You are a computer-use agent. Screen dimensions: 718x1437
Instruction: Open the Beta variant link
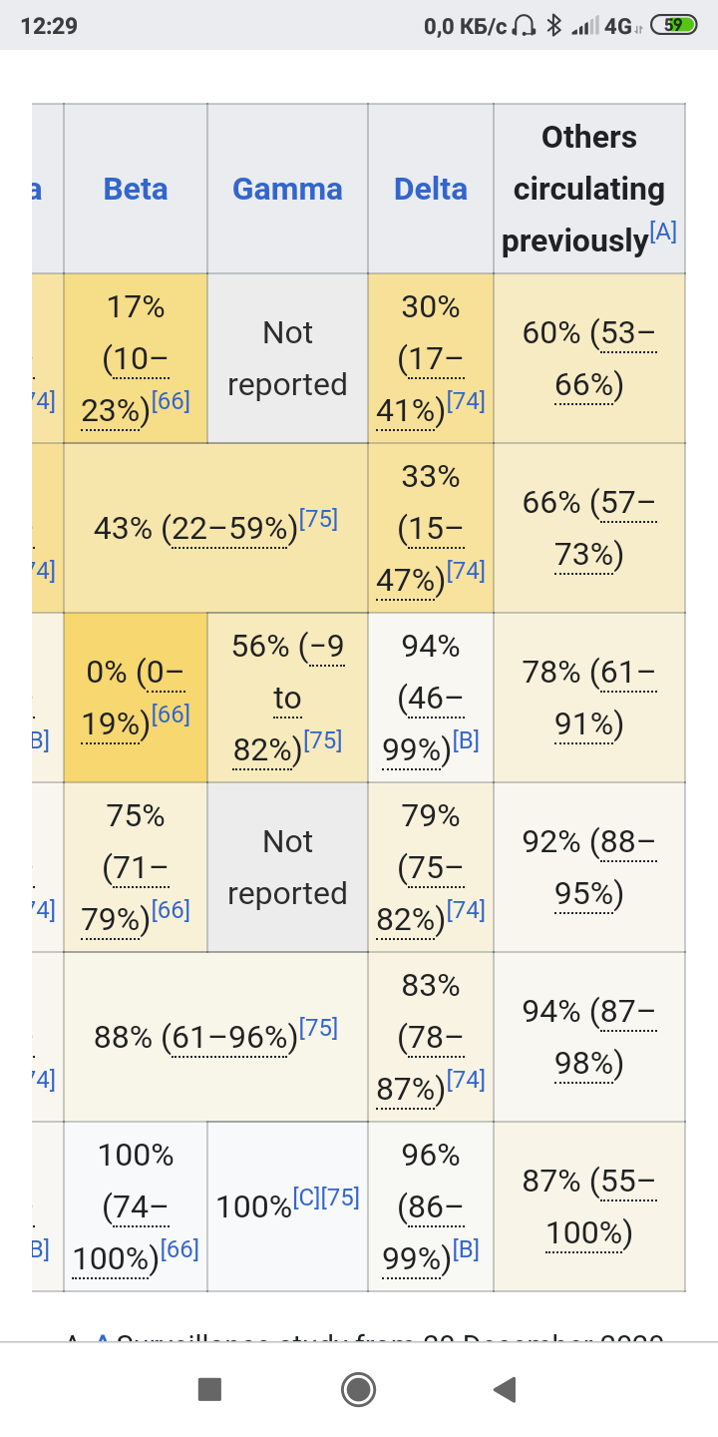click(x=136, y=189)
